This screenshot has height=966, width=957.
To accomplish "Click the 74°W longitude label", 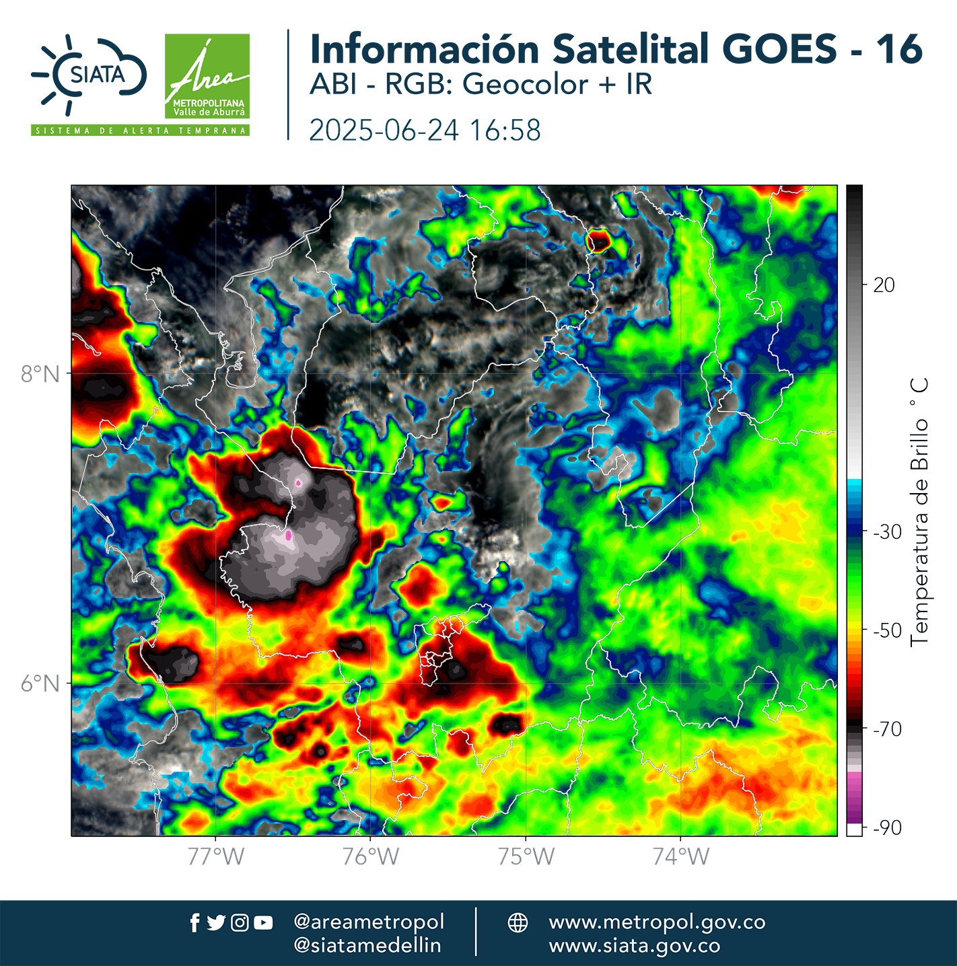I will [x=681, y=857].
